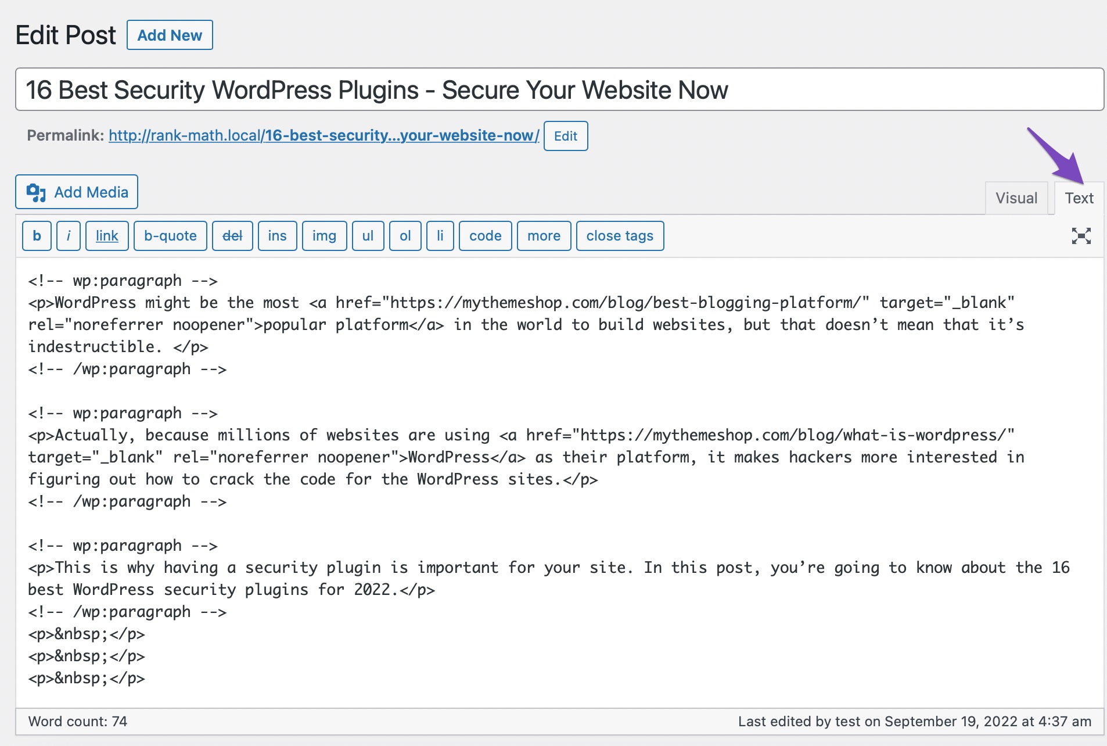This screenshot has height=746, width=1107.
Task: Toggle bold formatting with the b button
Action: (36, 236)
